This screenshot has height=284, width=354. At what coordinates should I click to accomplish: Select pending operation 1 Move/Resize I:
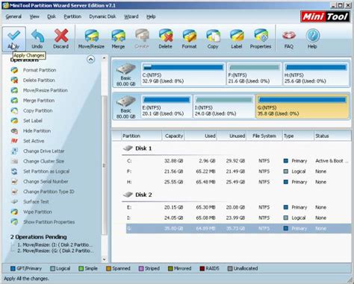pyautogui.click(x=55, y=244)
